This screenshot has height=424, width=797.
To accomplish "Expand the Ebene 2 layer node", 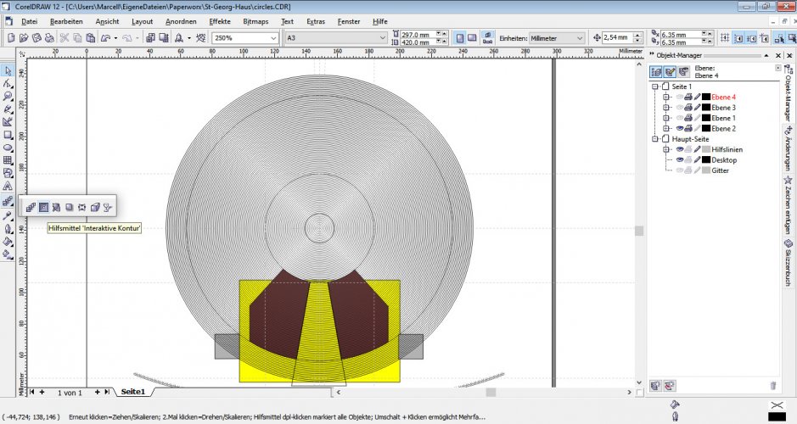I will pyautogui.click(x=666, y=128).
